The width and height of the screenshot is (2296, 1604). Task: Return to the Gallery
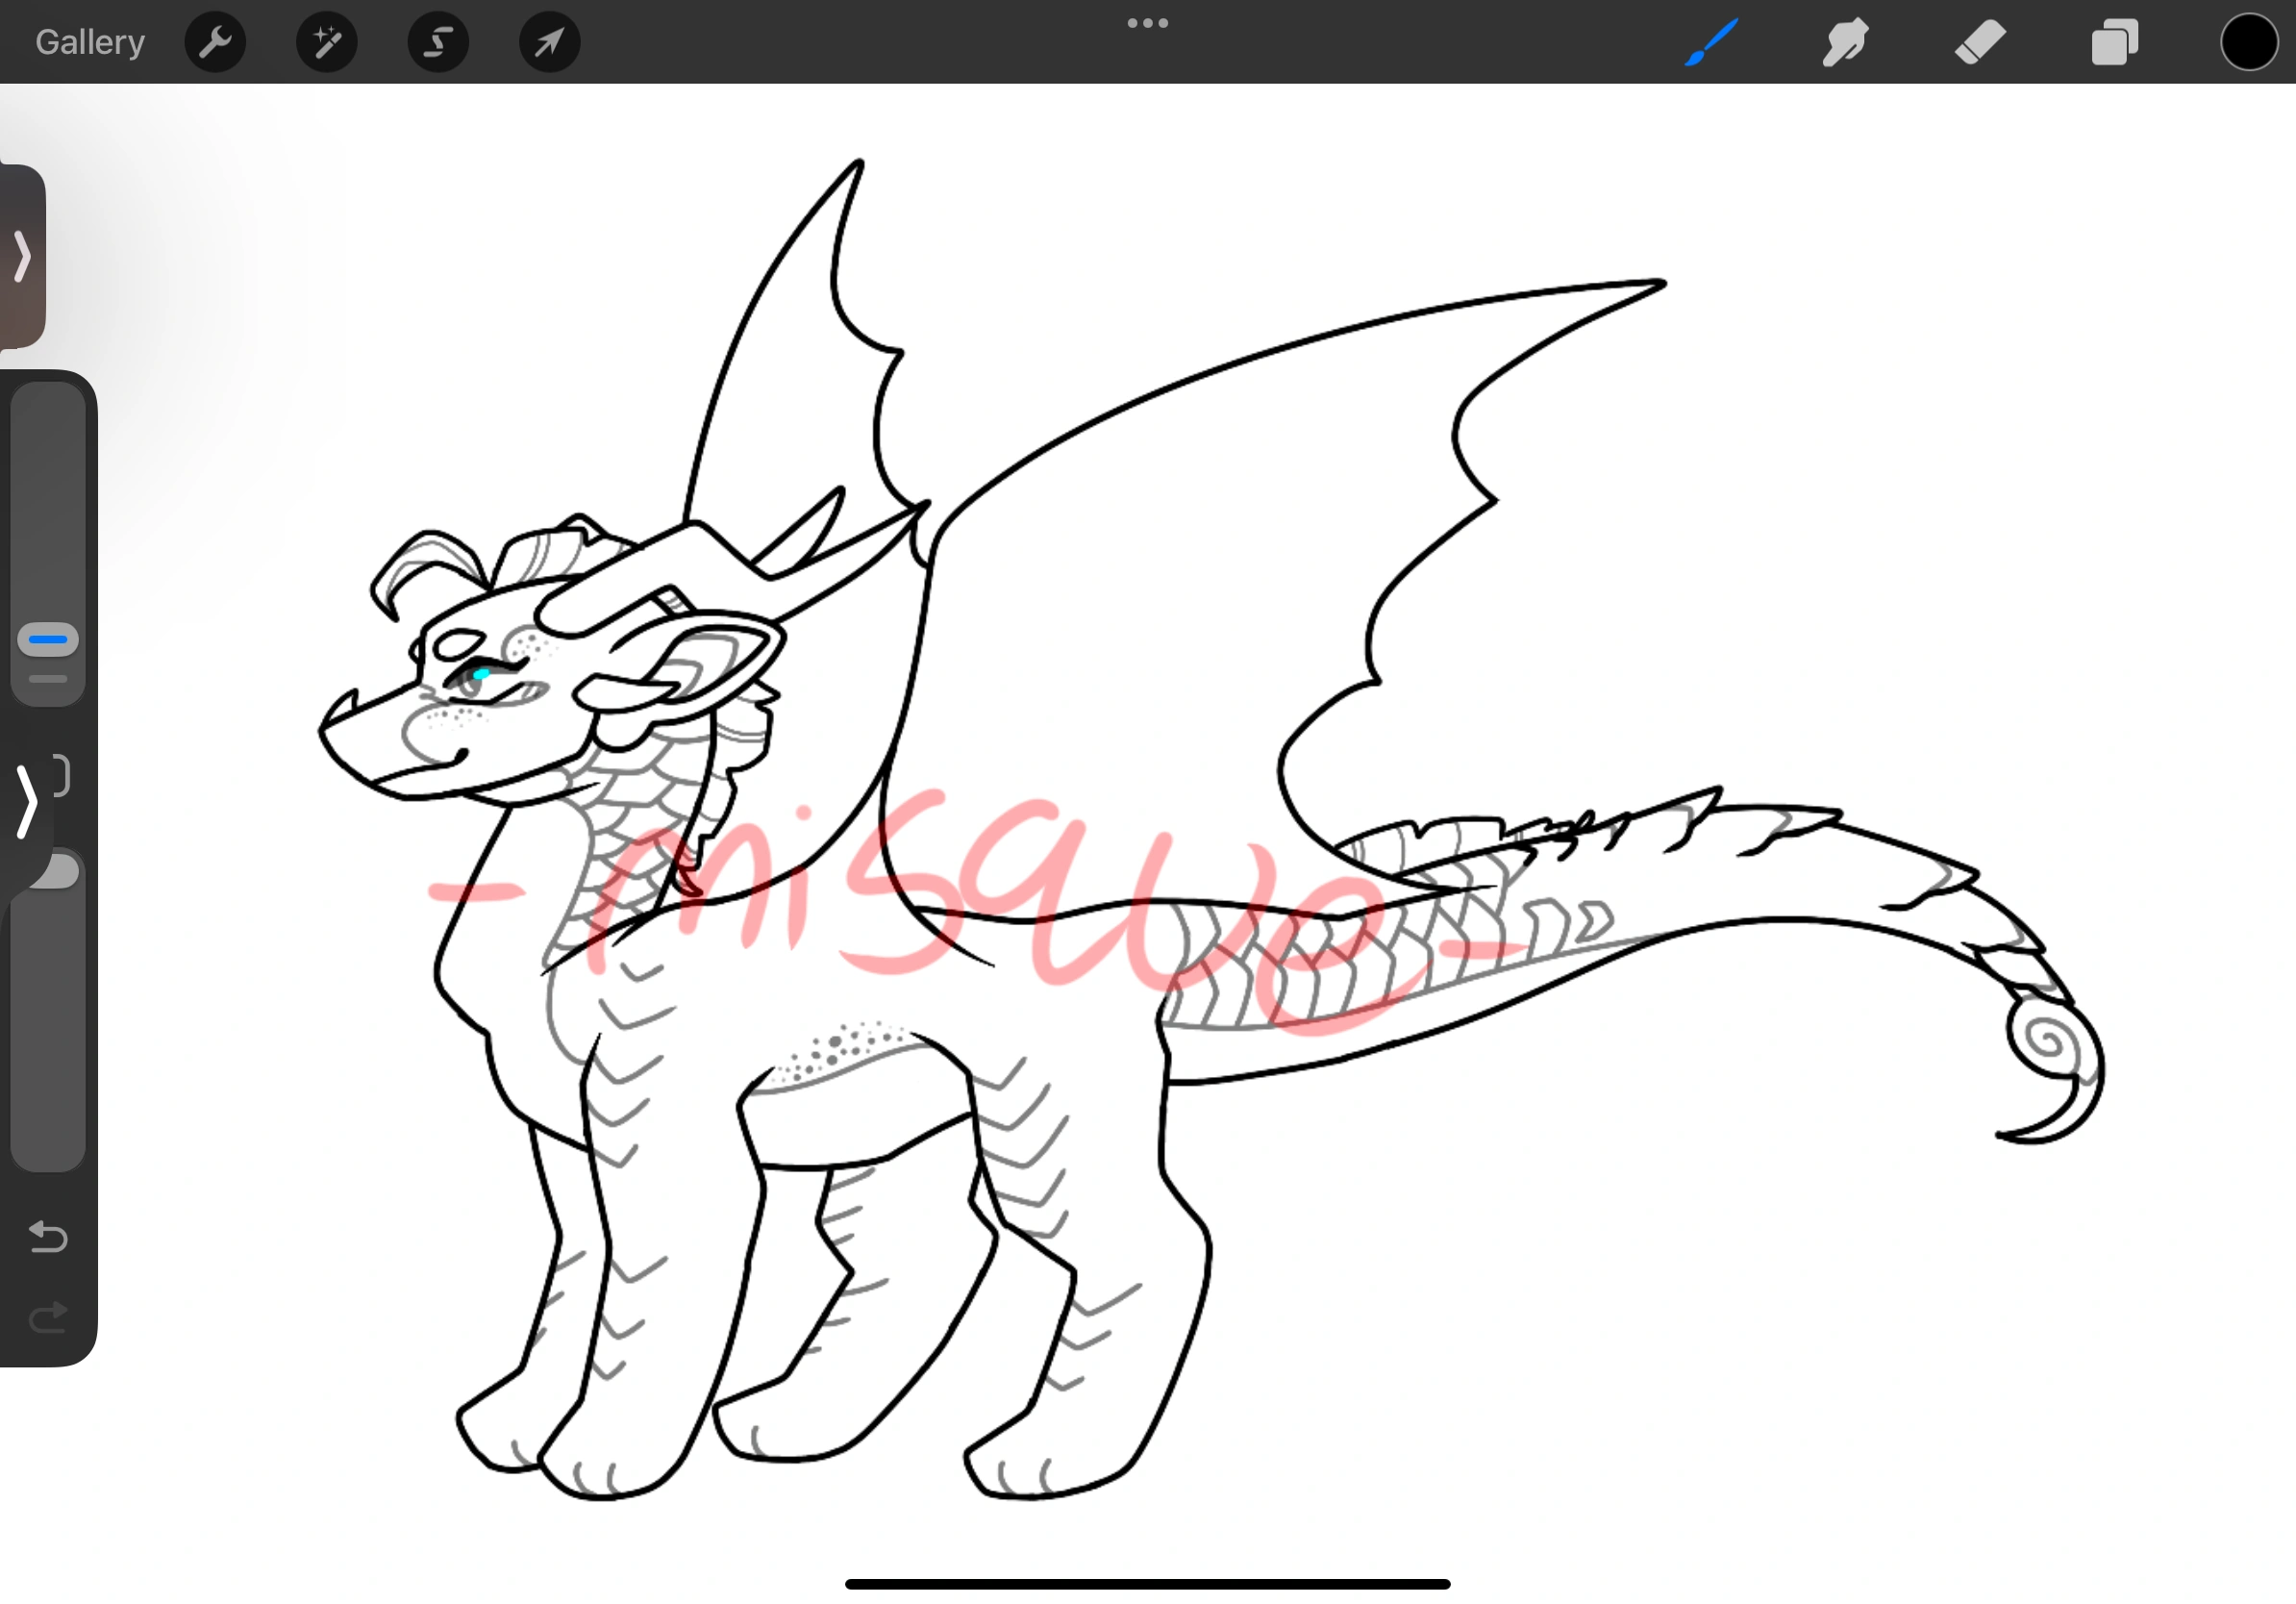click(x=88, y=42)
